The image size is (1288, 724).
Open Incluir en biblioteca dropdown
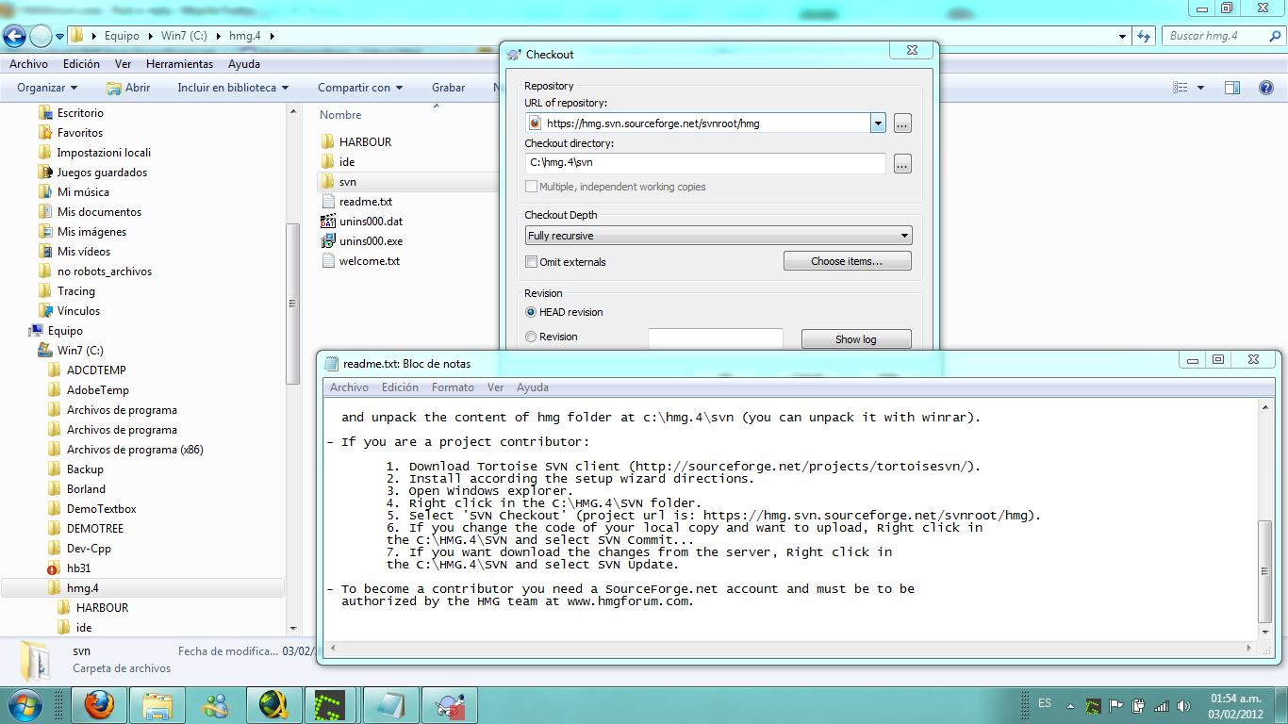[233, 88]
